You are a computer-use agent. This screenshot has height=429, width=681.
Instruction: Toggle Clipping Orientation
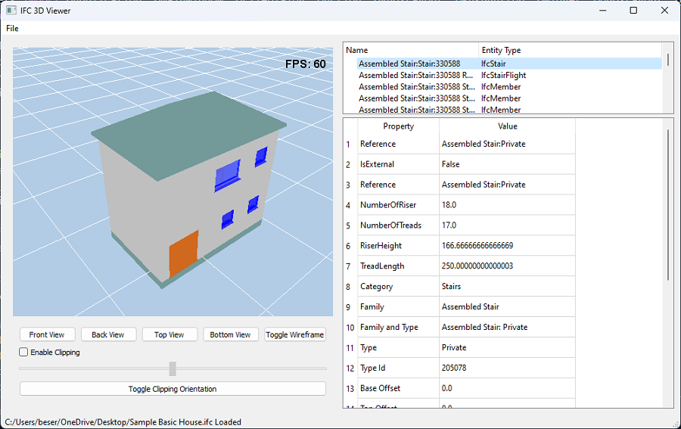[x=173, y=389]
